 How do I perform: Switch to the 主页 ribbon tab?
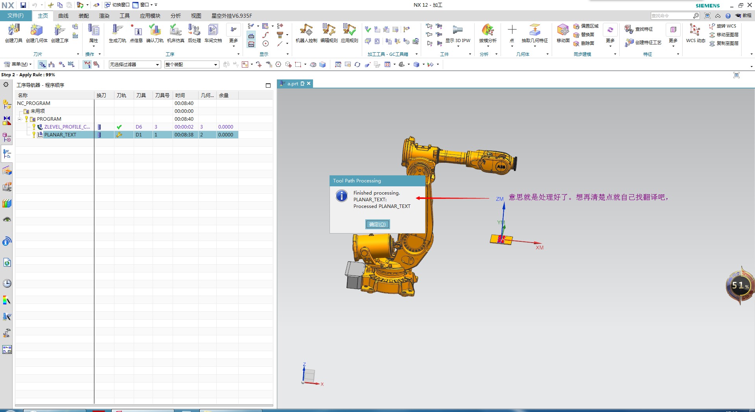coord(43,16)
